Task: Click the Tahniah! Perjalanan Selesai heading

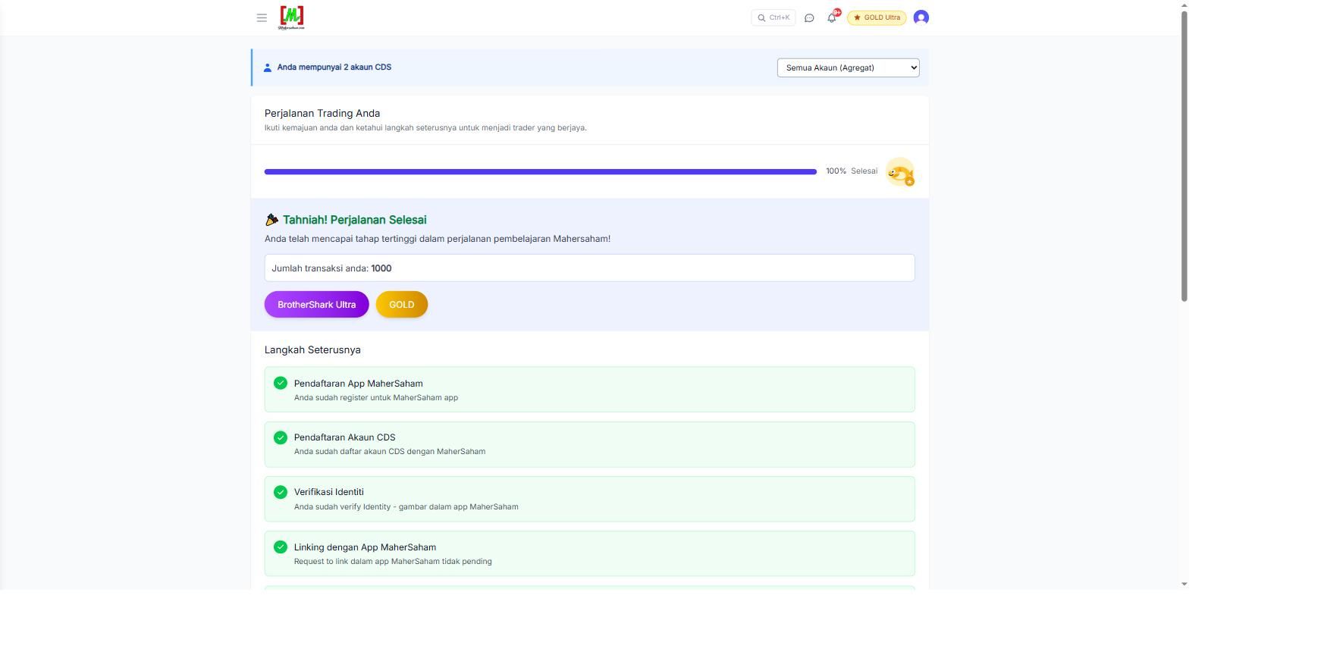Action: pyautogui.click(x=355, y=220)
